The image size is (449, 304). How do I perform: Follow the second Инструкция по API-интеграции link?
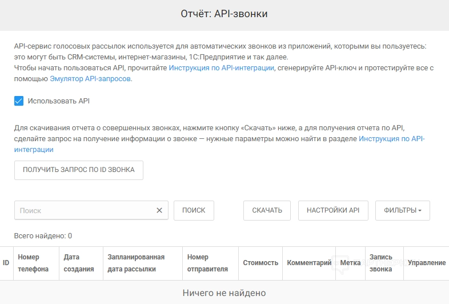(x=391, y=139)
